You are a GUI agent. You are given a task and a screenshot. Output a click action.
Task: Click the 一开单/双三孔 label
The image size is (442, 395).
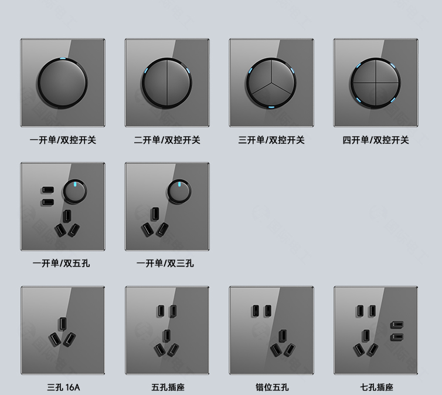tap(165, 264)
